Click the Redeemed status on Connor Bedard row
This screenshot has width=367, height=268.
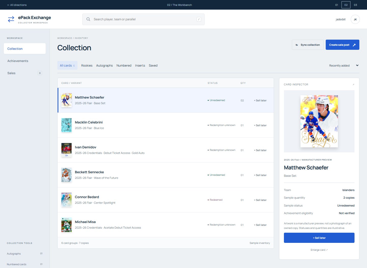pos(215,200)
